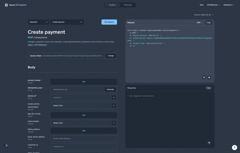Open the cURL language dropdown
The height and width of the screenshot is (153, 240).
(199, 22)
